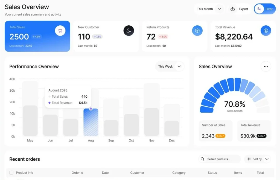Click the Number of Sales 4.5% badge
This screenshot has height=180, width=280.
pos(220,136)
